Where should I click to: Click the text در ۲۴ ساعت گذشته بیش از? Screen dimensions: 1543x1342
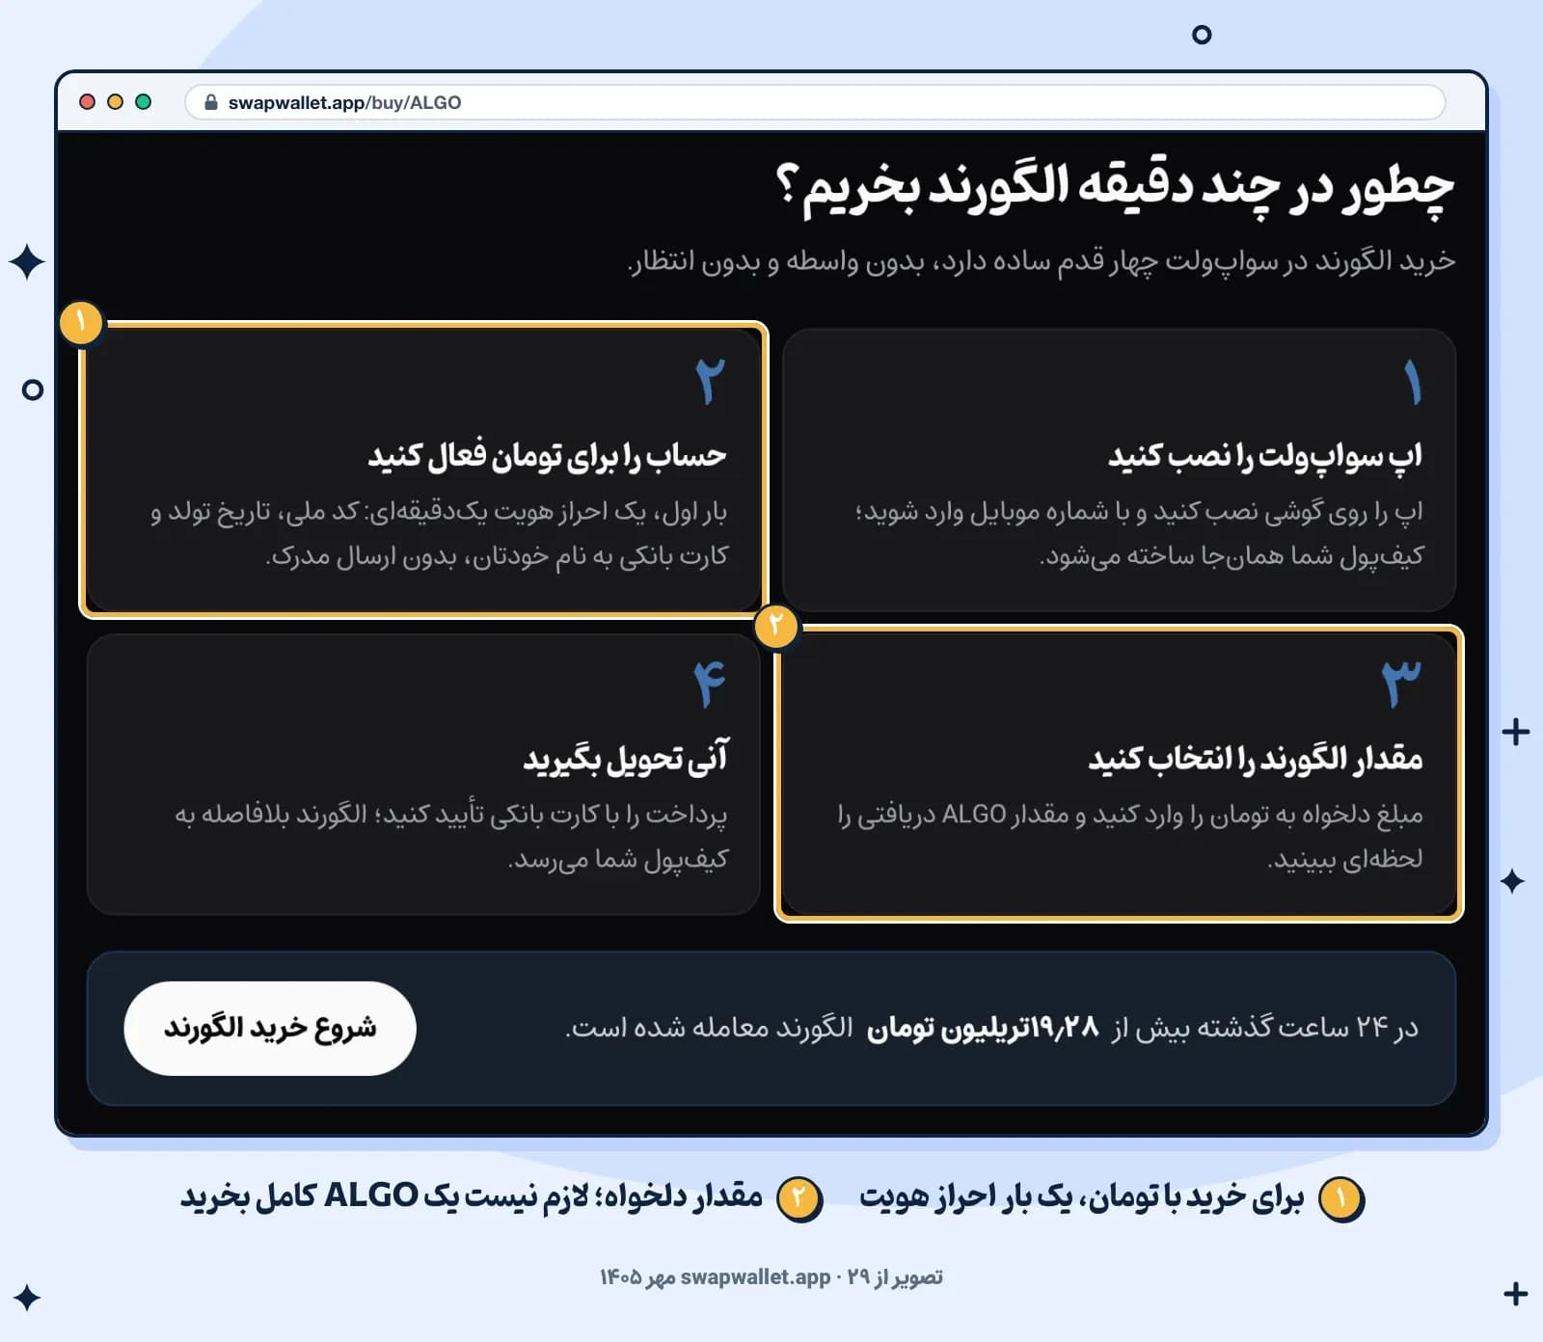pyautogui.click(x=1264, y=1028)
